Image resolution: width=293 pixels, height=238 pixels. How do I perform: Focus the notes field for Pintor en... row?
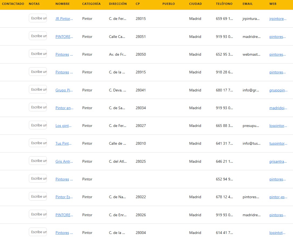[38, 107]
